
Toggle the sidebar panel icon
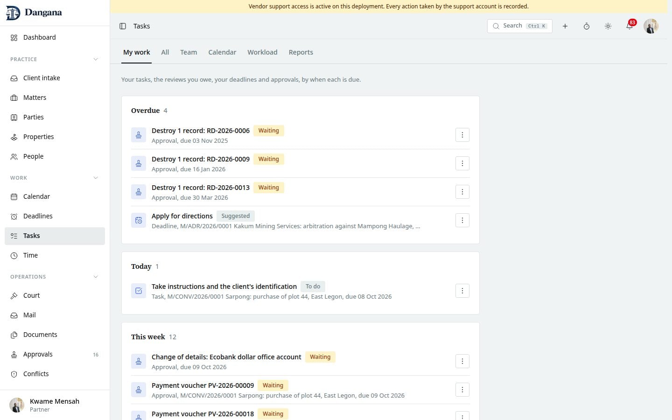pos(123,26)
